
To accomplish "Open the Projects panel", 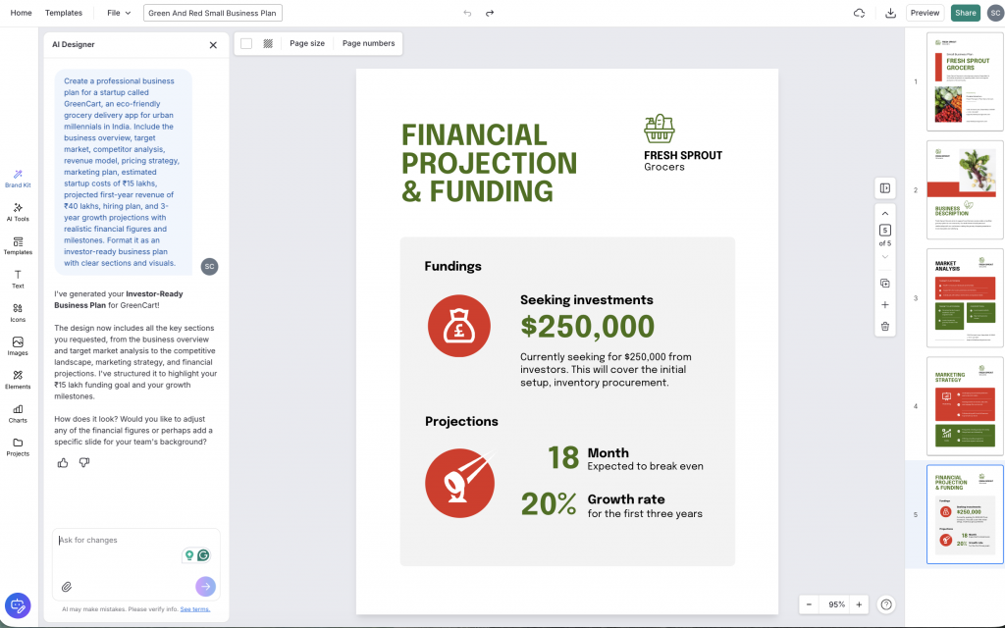I will [18, 447].
